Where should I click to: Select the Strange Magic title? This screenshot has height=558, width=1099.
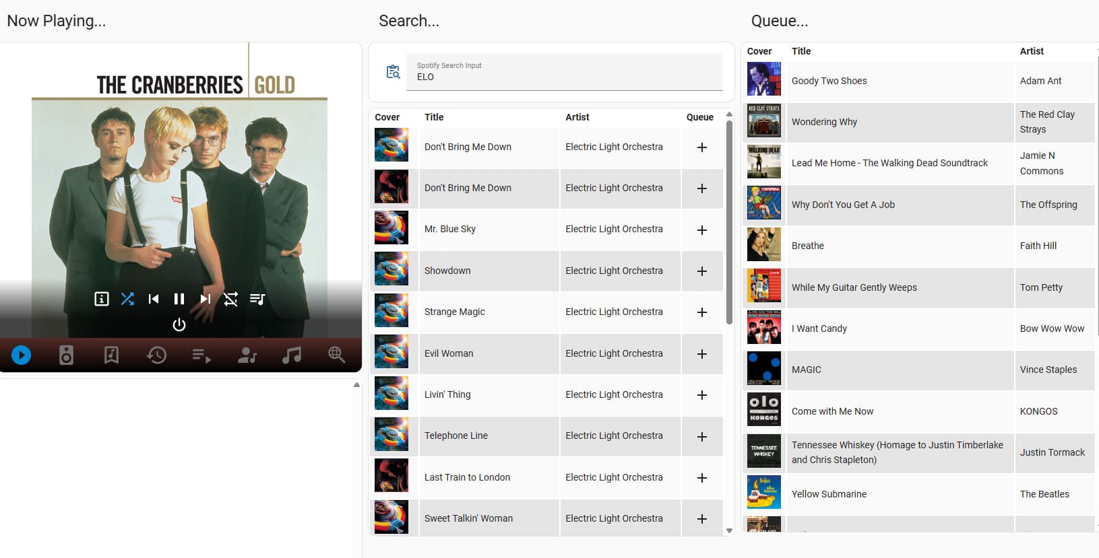[455, 312]
